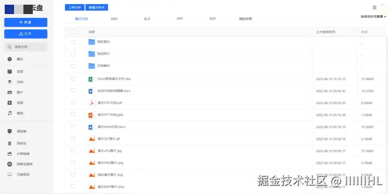The width and height of the screenshot is (389, 194).
Task: Select the checkbox for 演示GIF图片.gif
Action: coord(73,138)
